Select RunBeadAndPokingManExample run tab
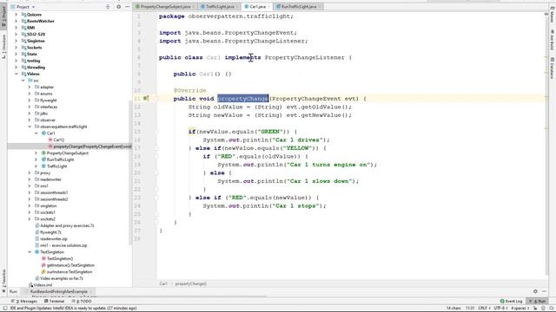556x312 pixels. 59,292
